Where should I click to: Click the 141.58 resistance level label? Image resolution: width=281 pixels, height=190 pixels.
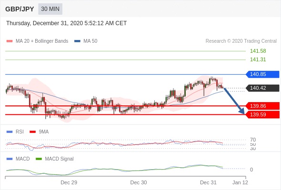258,51
